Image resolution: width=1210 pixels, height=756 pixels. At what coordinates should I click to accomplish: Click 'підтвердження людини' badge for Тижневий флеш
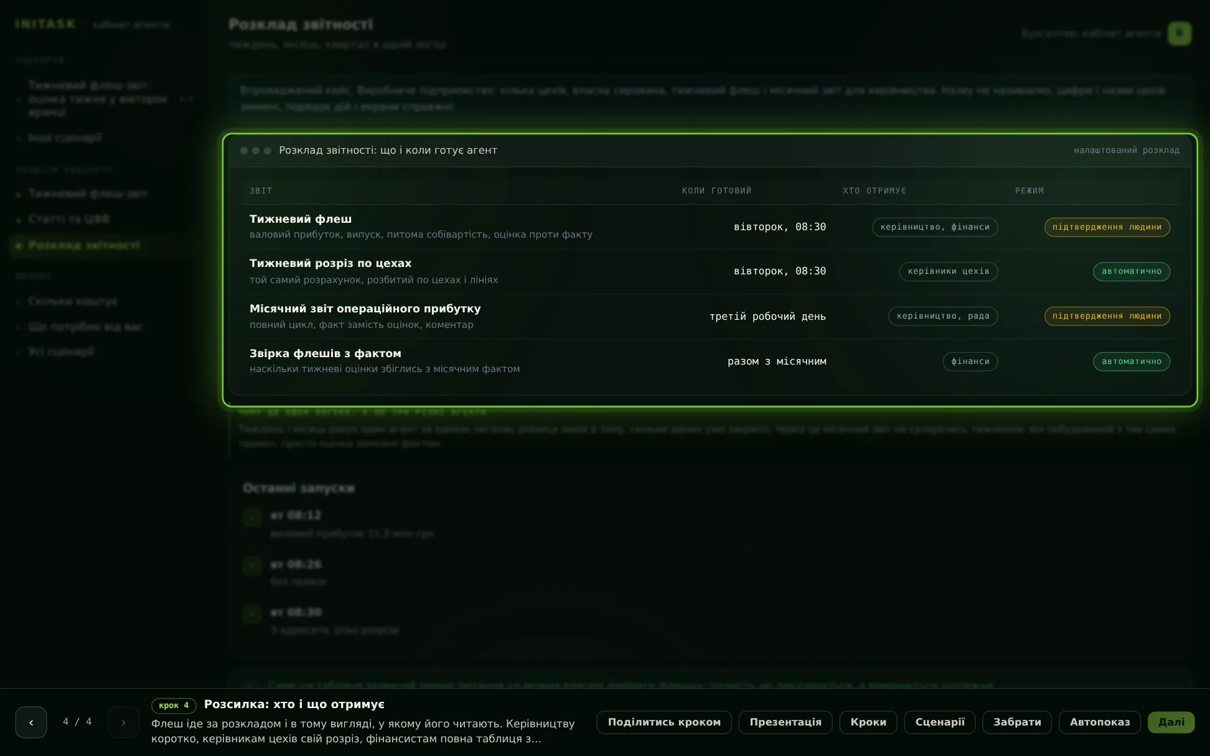point(1107,227)
